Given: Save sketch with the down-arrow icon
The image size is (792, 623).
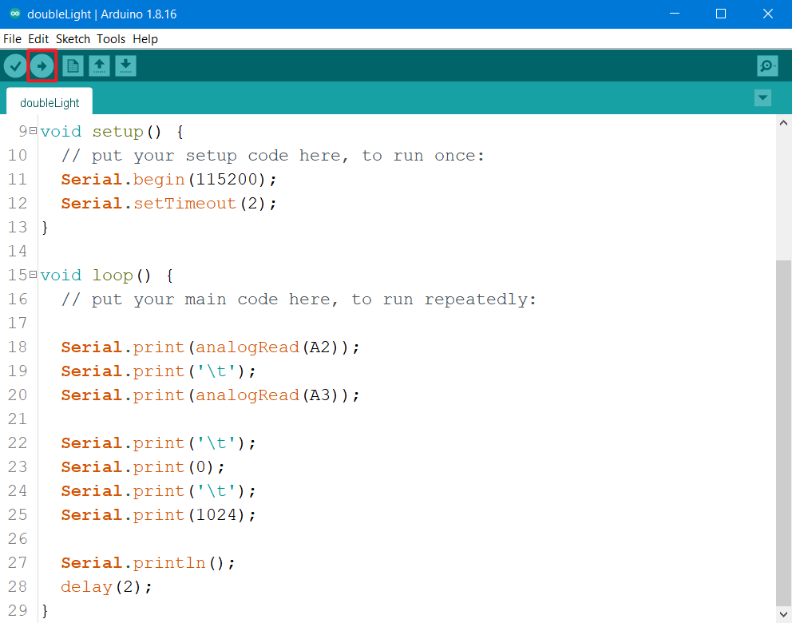Looking at the screenshot, I should pyautogui.click(x=125, y=65).
